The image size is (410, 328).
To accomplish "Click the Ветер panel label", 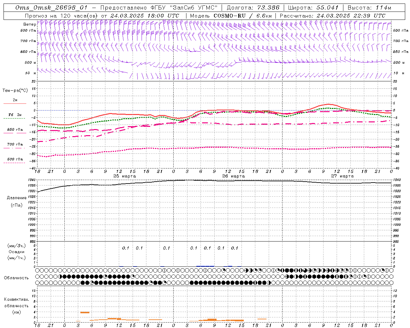I will click(30, 24).
